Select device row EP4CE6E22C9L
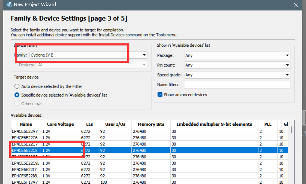 149,163
